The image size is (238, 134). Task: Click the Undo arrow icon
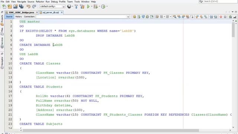pos(28,7)
